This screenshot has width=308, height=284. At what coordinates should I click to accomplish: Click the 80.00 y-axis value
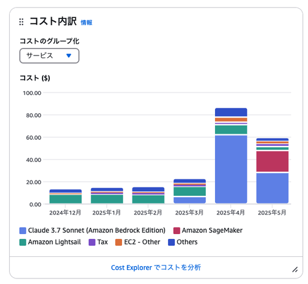pyautogui.click(x=34, y=115)
